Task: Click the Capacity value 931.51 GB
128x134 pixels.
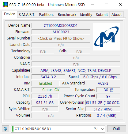Action: [45, 103]
